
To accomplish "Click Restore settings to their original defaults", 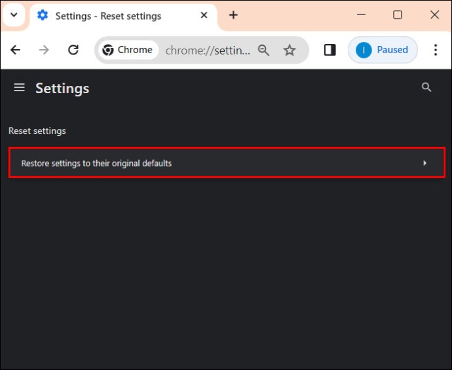I will click(96, 163).
